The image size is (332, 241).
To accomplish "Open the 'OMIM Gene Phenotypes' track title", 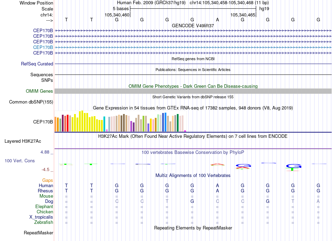I will click(x=193, y=86).
